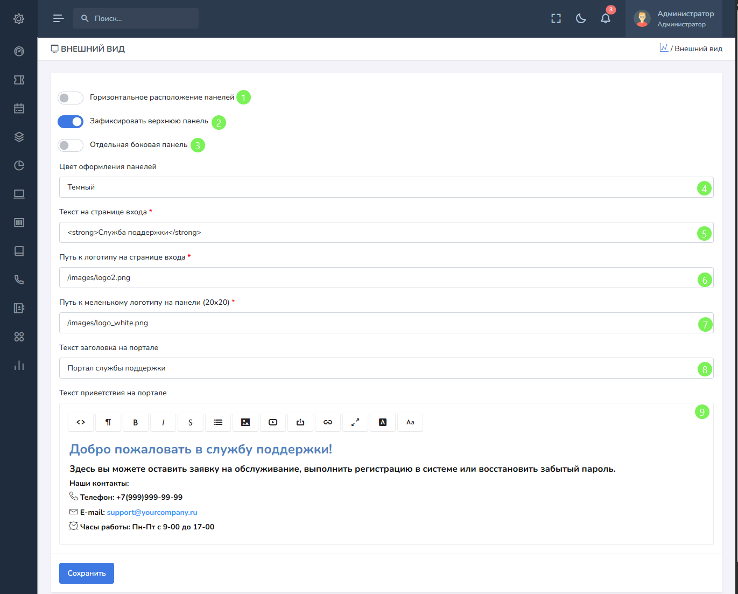The width and height of the screenshot is (738, 594).
Task: Click the insert link editor icon
Action: click(328, 422)
